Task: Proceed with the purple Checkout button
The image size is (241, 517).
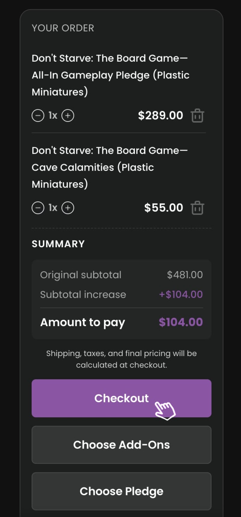Action: (x=121, y=398)
